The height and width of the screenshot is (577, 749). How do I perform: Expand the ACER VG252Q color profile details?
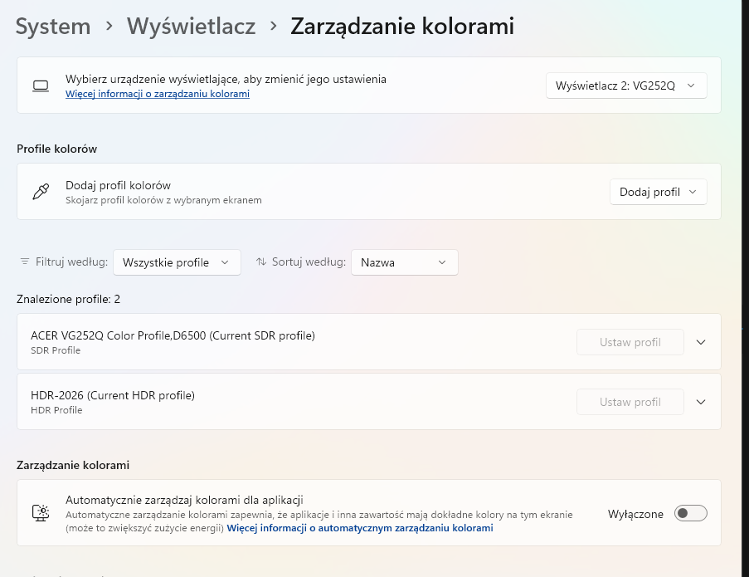click(701, 342)
